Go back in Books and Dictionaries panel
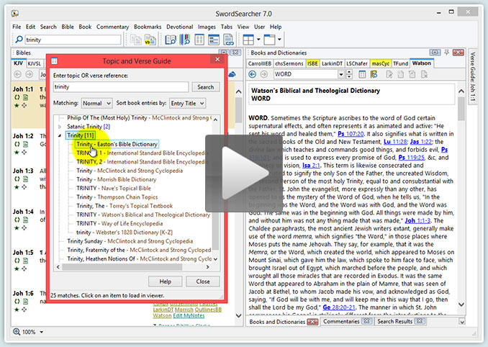 (253, 74)
